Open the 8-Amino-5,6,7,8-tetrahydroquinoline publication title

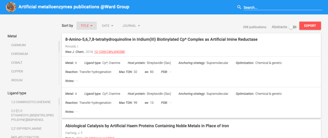[161, 40]
